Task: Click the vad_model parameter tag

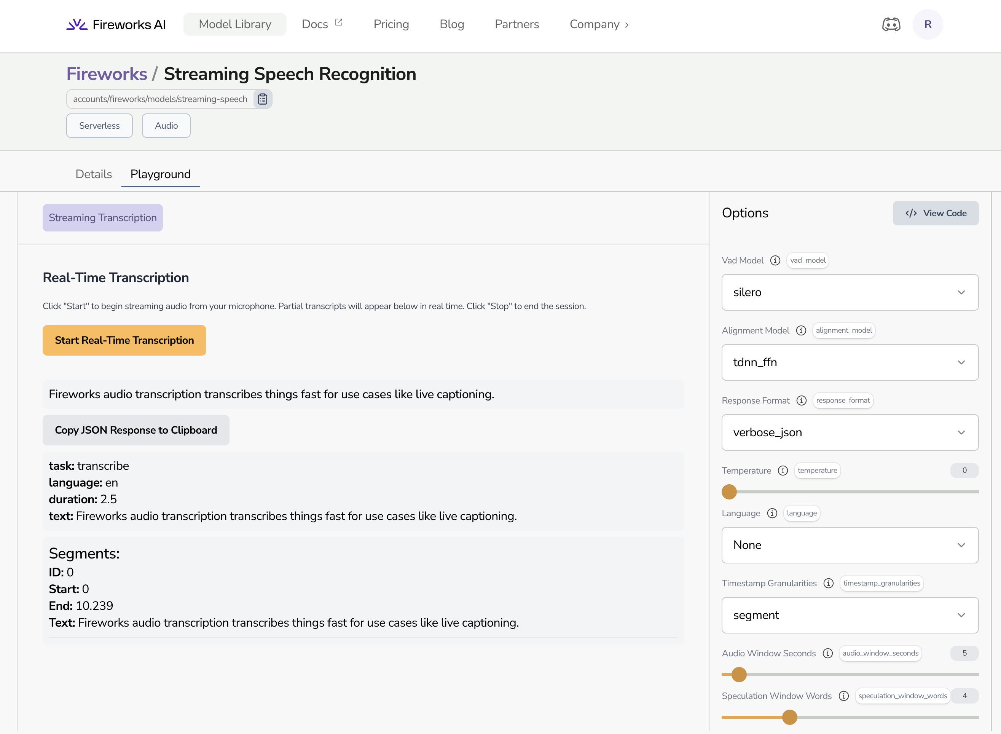Action: [808, 260]
